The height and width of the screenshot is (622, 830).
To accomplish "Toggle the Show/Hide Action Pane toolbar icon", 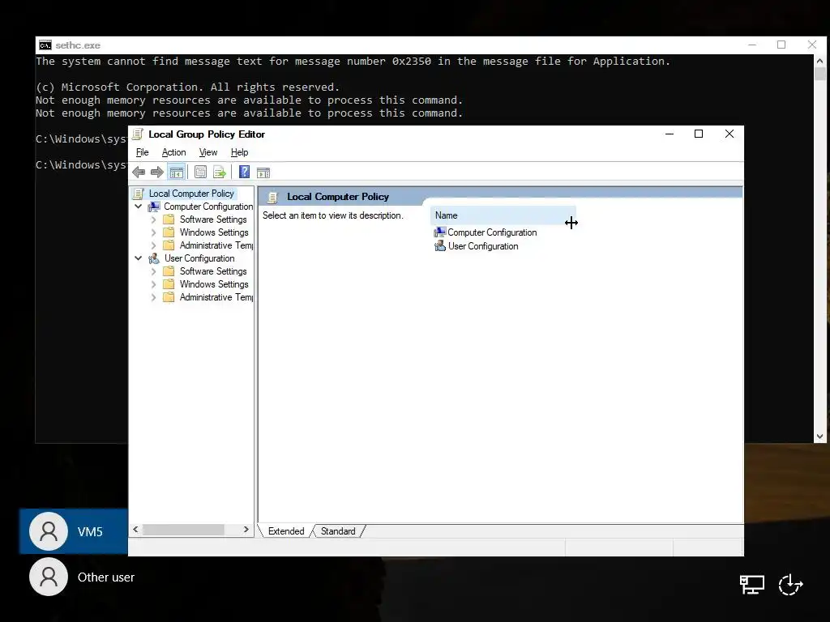I will tap(263, 173).
